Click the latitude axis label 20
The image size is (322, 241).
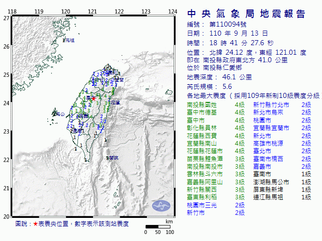7,216
